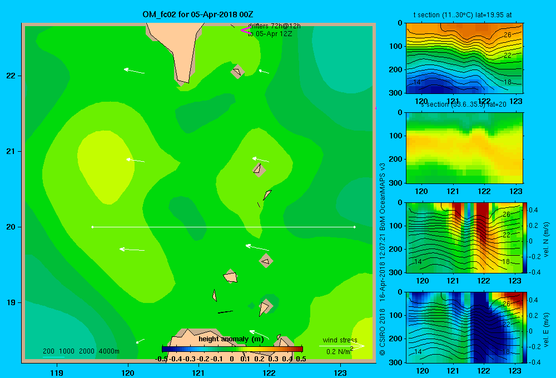Image resolution: width=556 pixels, height=378 pixels.
Task: Click the small island near 122 longitude, 20.8 latitude
Action: [259, 169]
